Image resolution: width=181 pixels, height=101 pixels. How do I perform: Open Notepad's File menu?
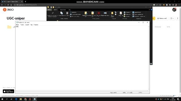point(17,25)
